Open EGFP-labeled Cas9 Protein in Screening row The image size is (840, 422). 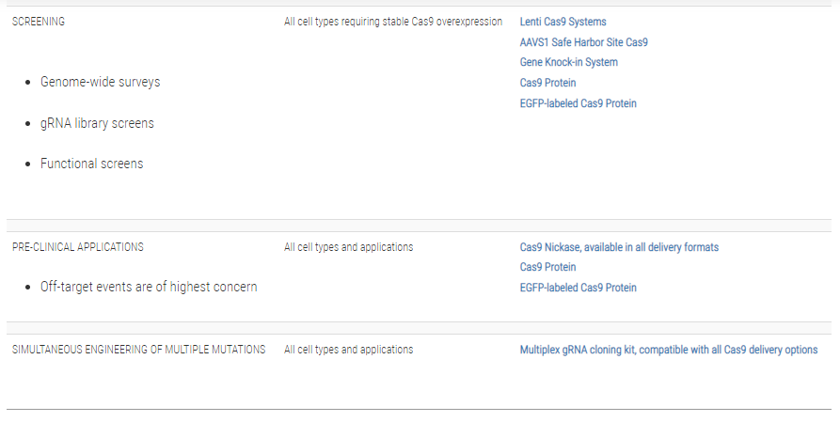point(578,103)
